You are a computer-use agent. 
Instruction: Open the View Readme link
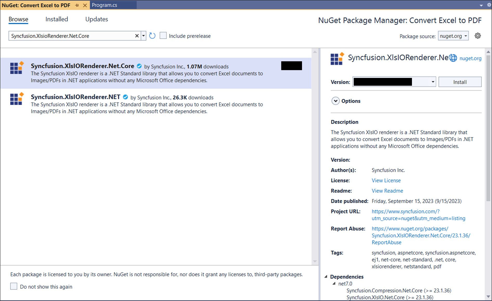tap(387, 191)
